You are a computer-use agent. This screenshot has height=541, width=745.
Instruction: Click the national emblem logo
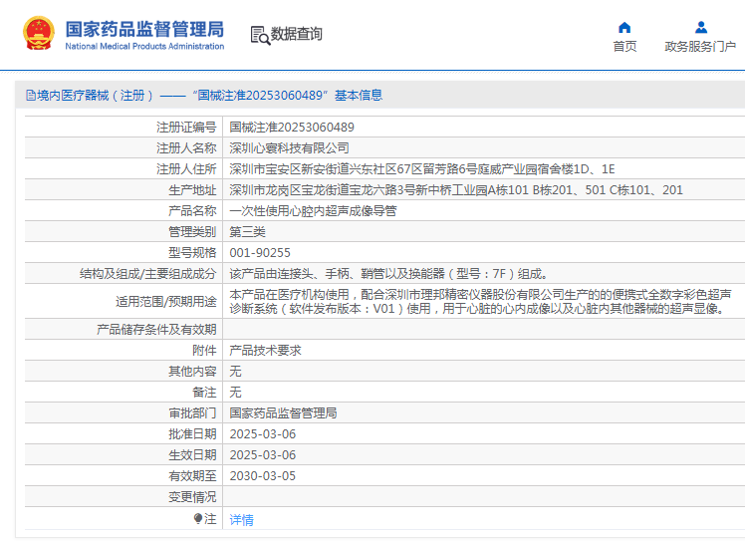coord(39,33)
